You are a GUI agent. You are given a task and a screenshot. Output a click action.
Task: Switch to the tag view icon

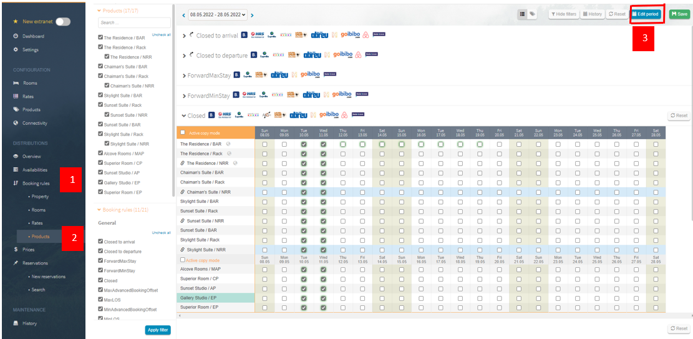tap(533, 14)
